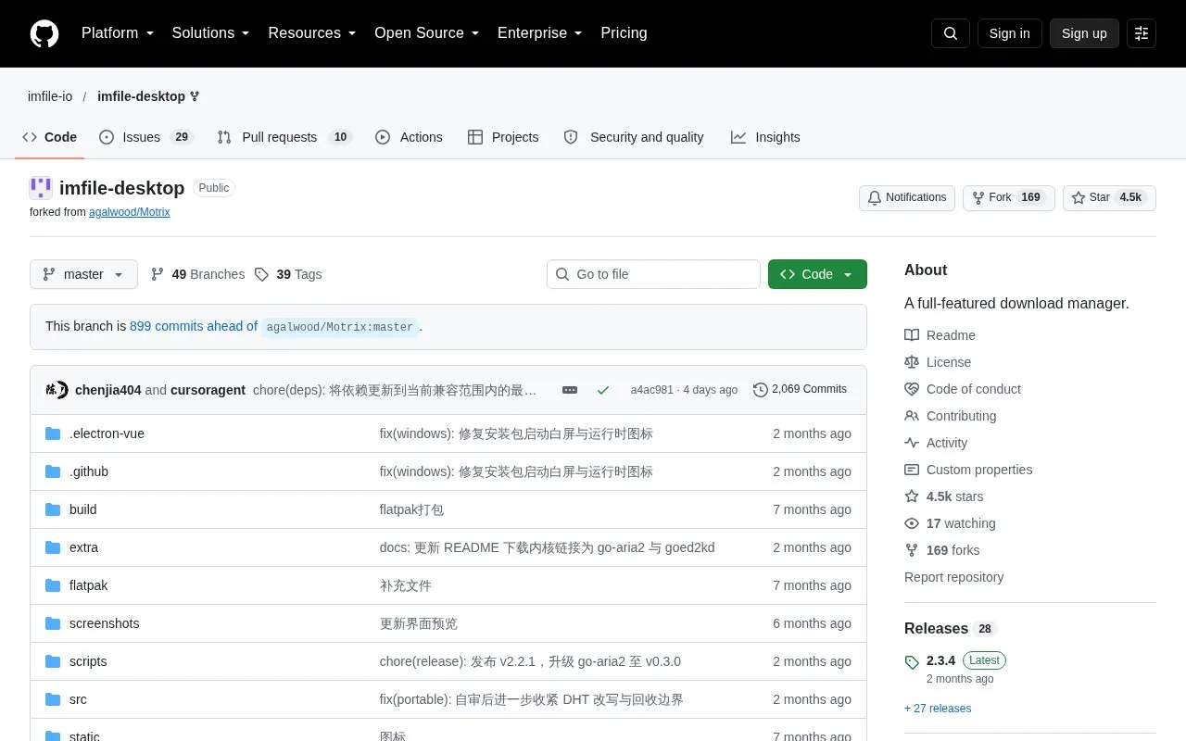Open the imfile-io owner link

[x=50, y=96]
